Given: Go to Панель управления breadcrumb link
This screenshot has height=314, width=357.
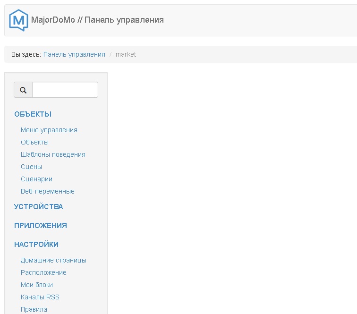Looking at the screenshot, I should pyautogui.click(x=74, y=54).
